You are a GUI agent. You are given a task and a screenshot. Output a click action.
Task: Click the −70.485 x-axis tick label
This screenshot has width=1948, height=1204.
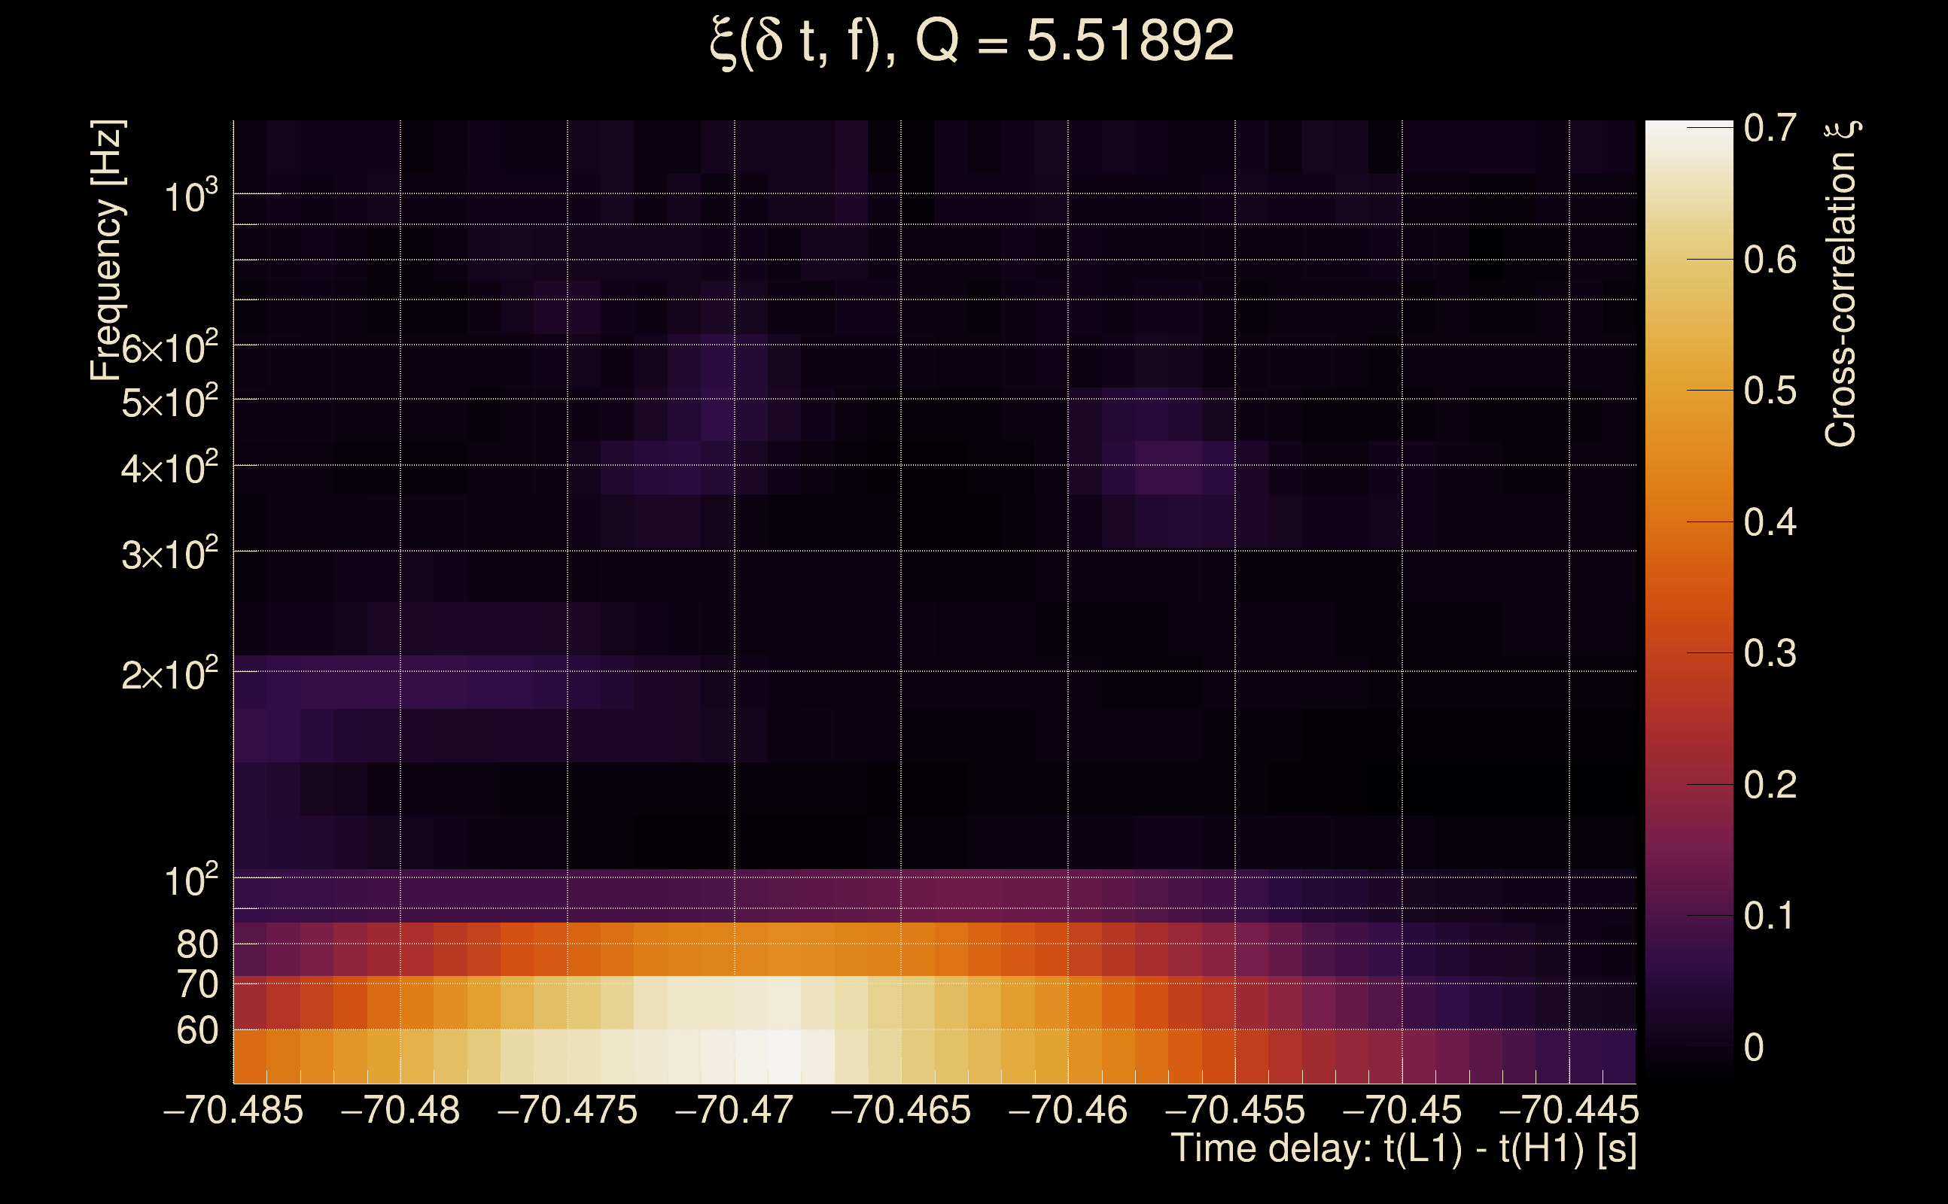(x=233, y=1110)
